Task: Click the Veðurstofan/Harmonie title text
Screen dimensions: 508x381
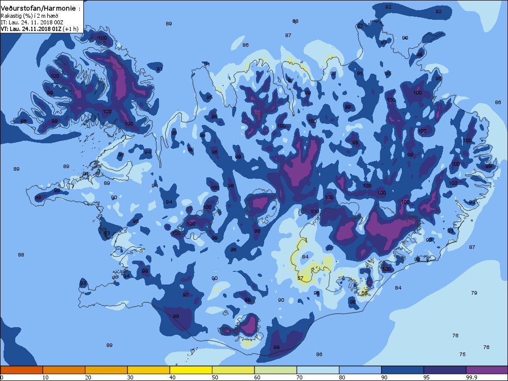Action: 41,9
